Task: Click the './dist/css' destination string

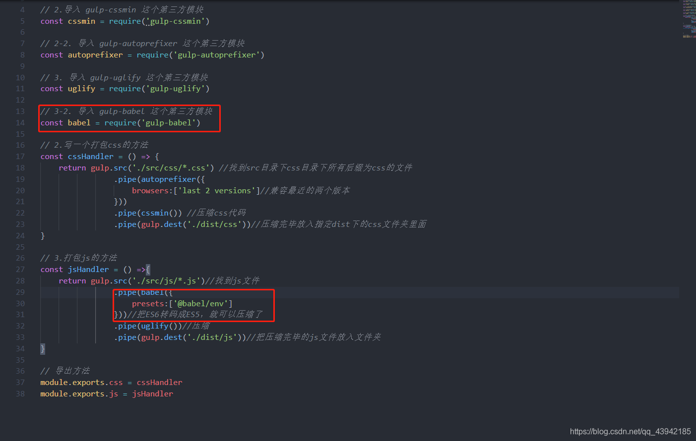Action: 214,224
